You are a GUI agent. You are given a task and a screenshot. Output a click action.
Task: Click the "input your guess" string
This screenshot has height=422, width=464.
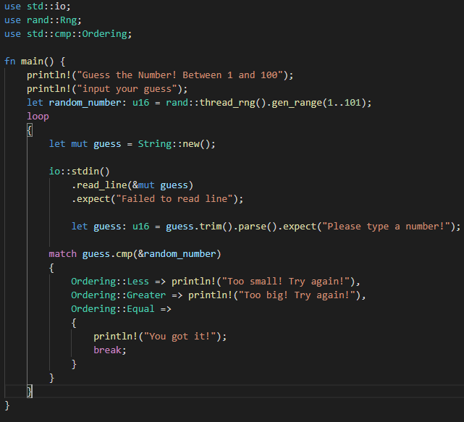pyautogui.click(x=127, y=89)
